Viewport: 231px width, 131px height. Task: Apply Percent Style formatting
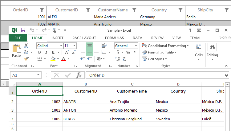pos(128,52)
